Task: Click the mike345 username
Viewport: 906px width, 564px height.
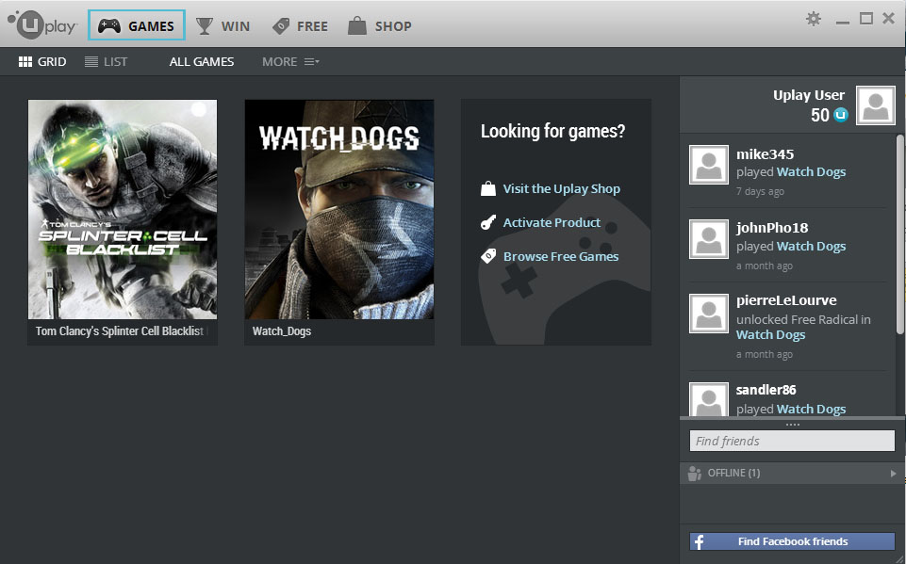Action: pyautogui.click(x=765, y=154)
